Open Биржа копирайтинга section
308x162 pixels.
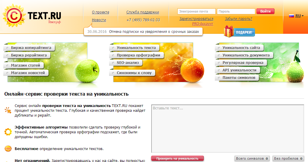coord(31,48)
